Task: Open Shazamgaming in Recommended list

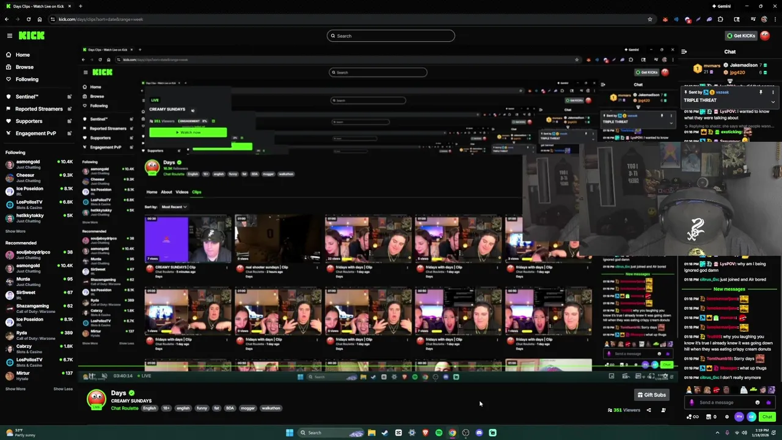Action: [x=38, y=309]
